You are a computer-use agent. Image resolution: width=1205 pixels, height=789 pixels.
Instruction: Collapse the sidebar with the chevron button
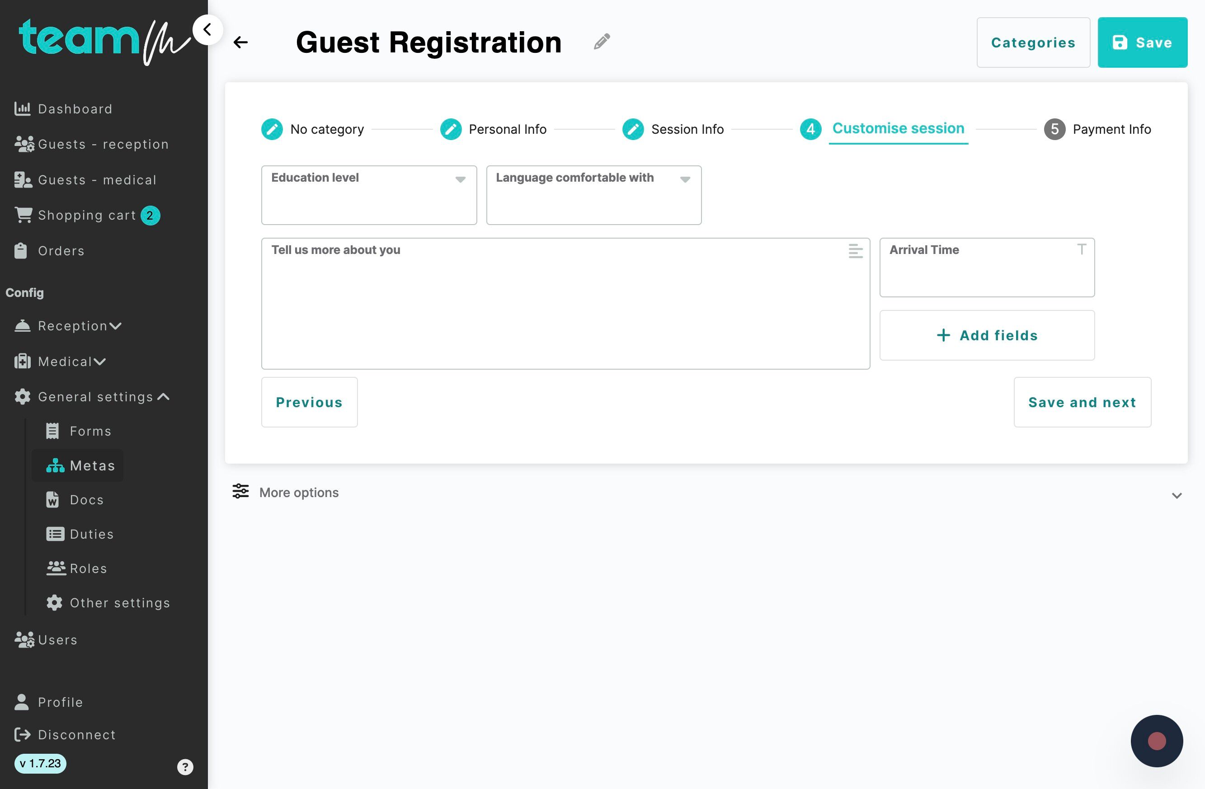[207, 30]
